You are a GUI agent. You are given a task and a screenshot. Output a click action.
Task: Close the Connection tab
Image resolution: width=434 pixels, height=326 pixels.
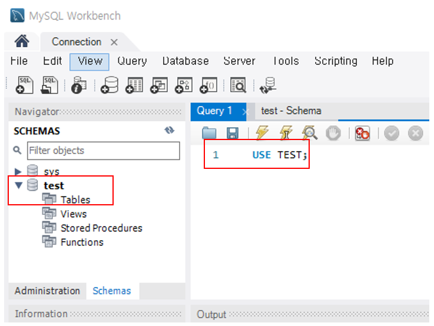[x=114, y=42]
